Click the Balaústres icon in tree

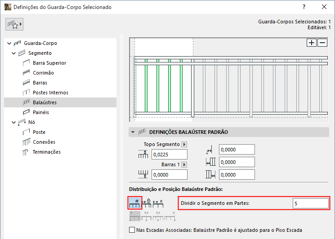(x=26, y=102)
